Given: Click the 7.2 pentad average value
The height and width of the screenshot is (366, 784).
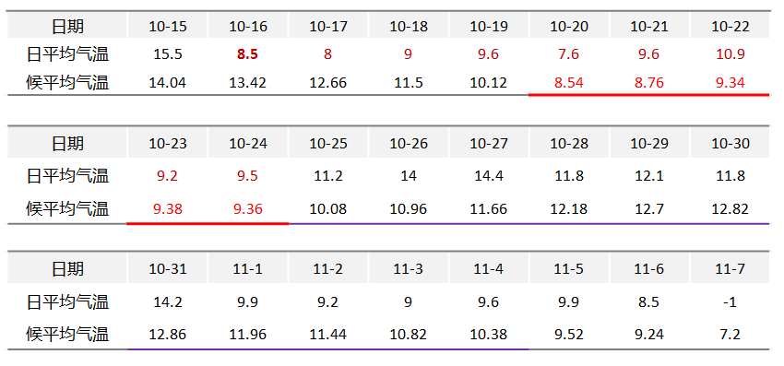Looking at the screenshot, I should [730, 334].
